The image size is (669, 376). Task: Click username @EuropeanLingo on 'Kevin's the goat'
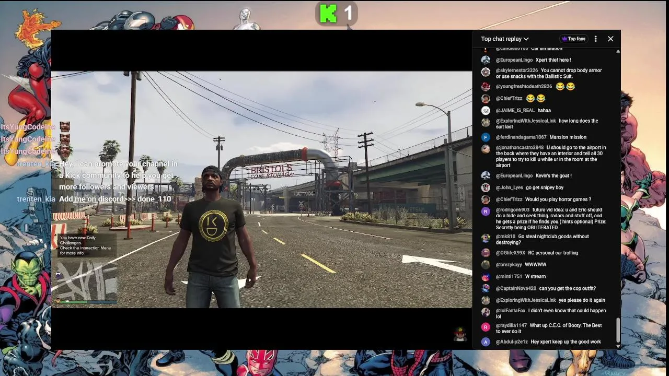(514, 176)
